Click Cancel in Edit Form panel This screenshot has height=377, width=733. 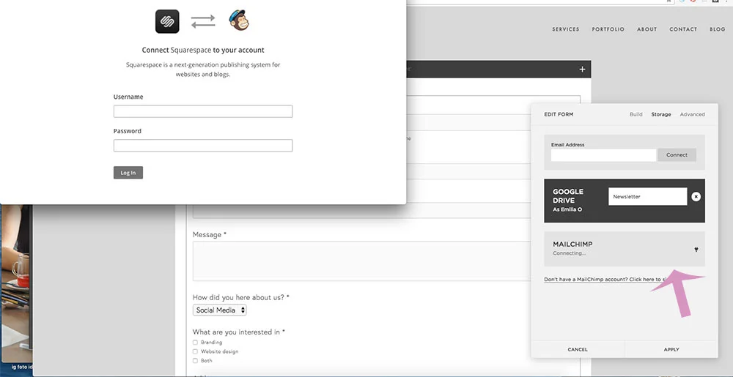[578, 349]
